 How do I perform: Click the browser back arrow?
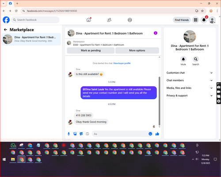point(4,11)
